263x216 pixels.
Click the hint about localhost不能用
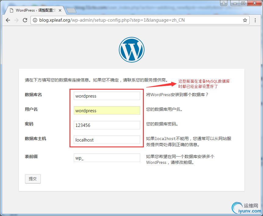coord(189,142)
